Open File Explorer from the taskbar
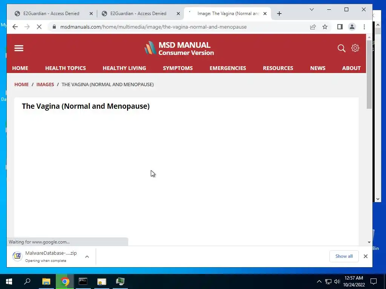 click(x=46, y=281)
